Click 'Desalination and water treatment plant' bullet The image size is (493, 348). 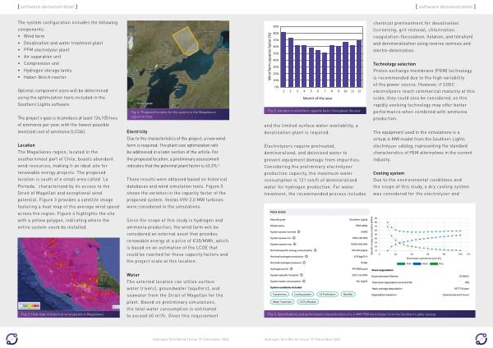click(63, 43)
